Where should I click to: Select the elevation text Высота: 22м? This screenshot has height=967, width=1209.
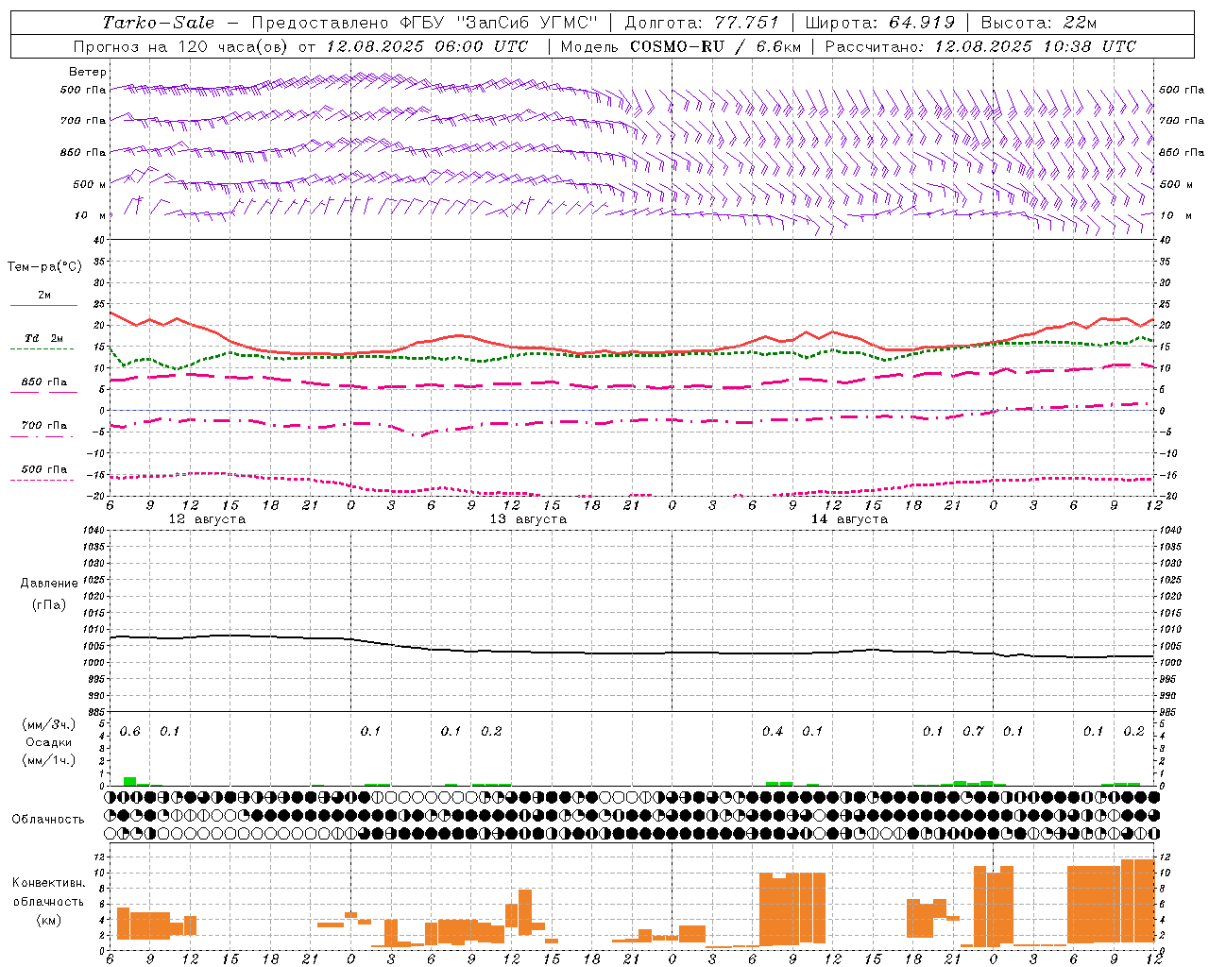1039,23
